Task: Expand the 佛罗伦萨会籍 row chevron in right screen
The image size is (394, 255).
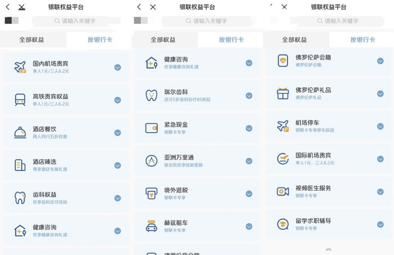Action: [380, 61]
